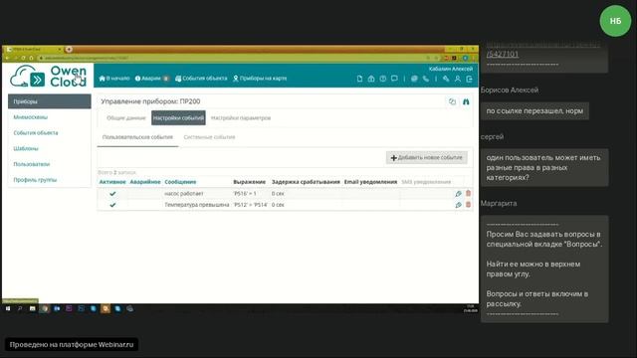Viewport: 637px width, 358px height.
Task: Sort by the 'Активное' column header
Action: click(x=112, y=182)
